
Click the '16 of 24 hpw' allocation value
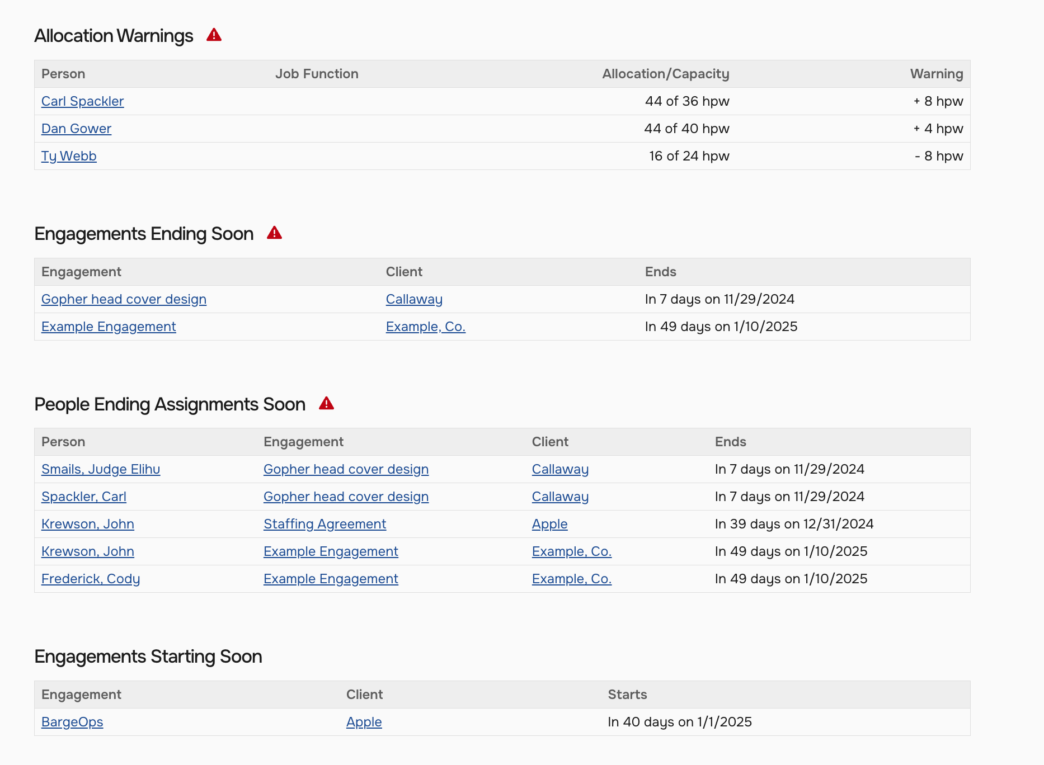pyautogui.click(x=689, y=156)
